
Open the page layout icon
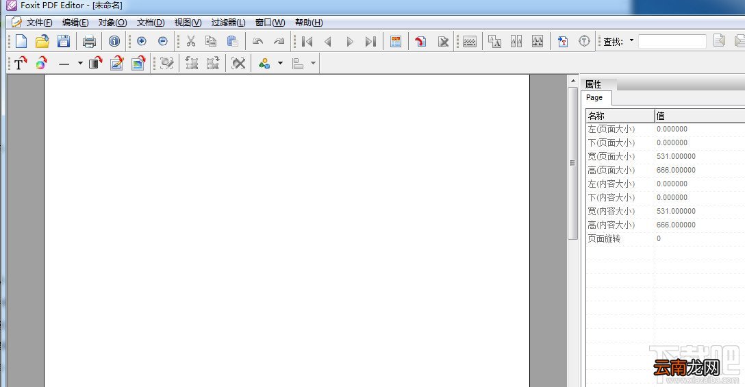396,41
